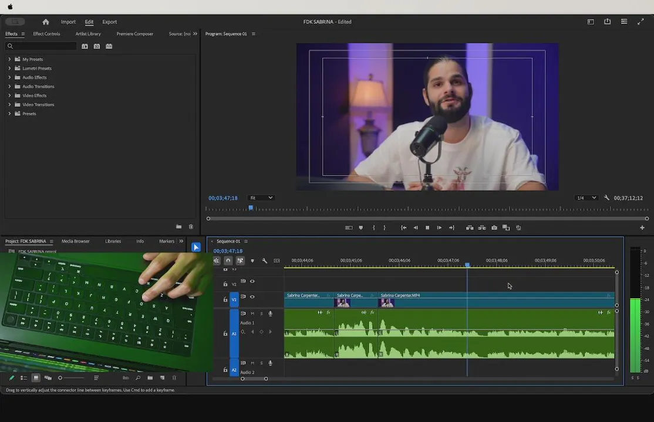Switch project panel to List View

coord(23,378)
